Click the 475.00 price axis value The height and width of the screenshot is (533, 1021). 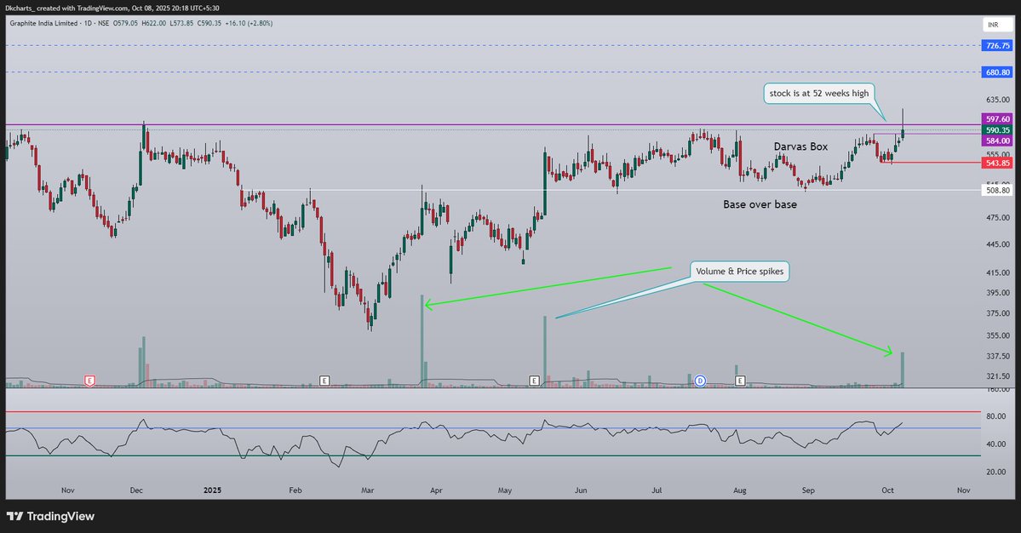point(998,217)
